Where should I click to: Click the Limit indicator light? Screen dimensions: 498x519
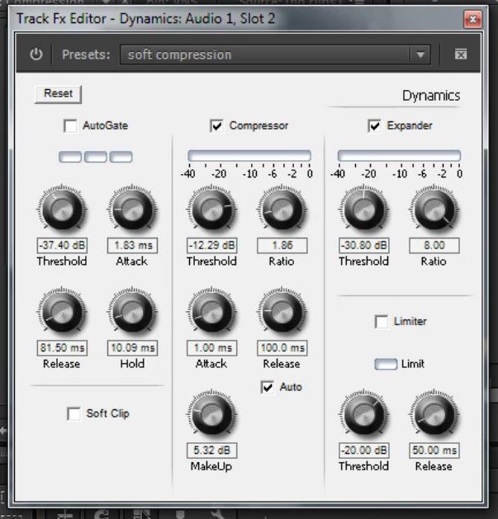(x=386, y=364)
